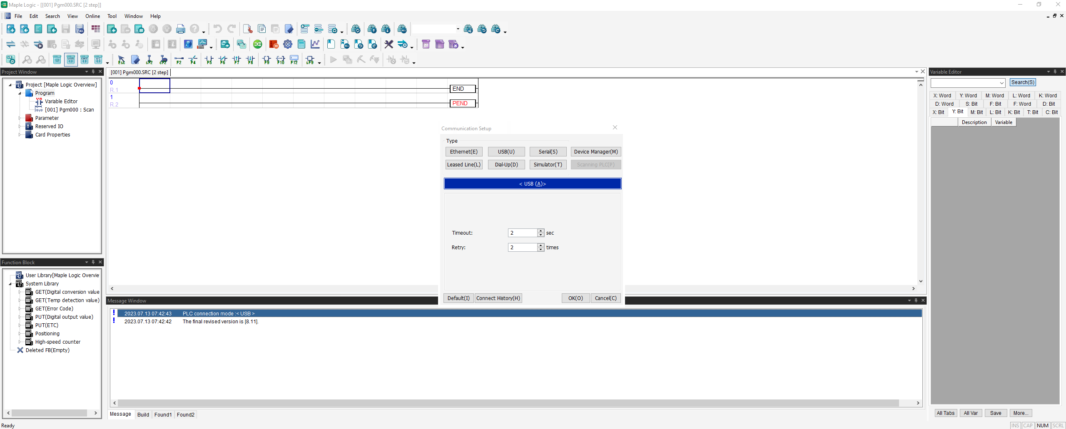Click the Connect History(H) button
Screen dimensions: 1066x429
pos(498,298)
